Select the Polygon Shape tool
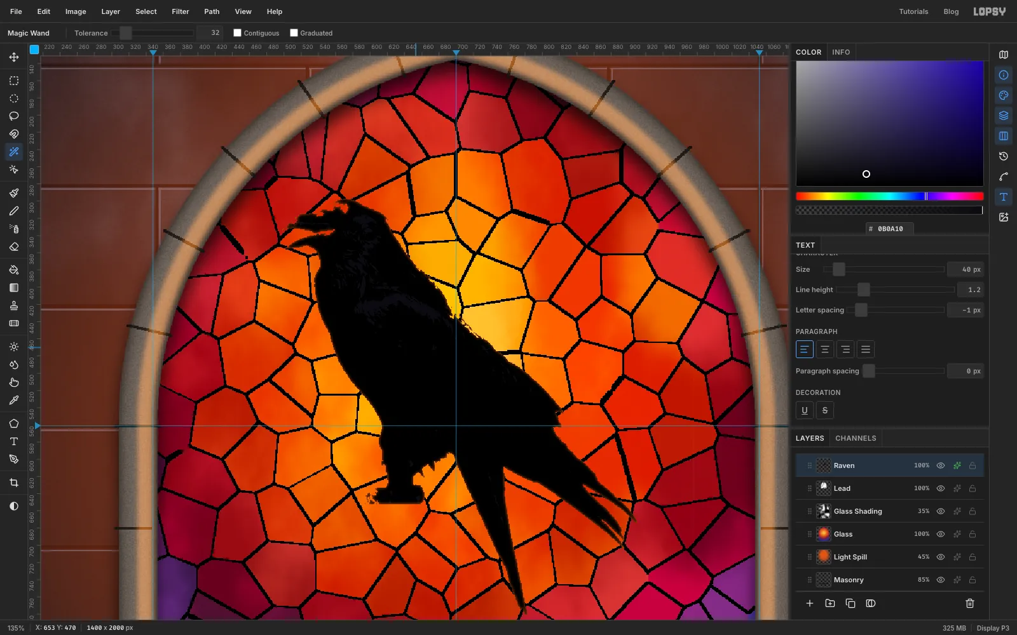 click(14, 424)
